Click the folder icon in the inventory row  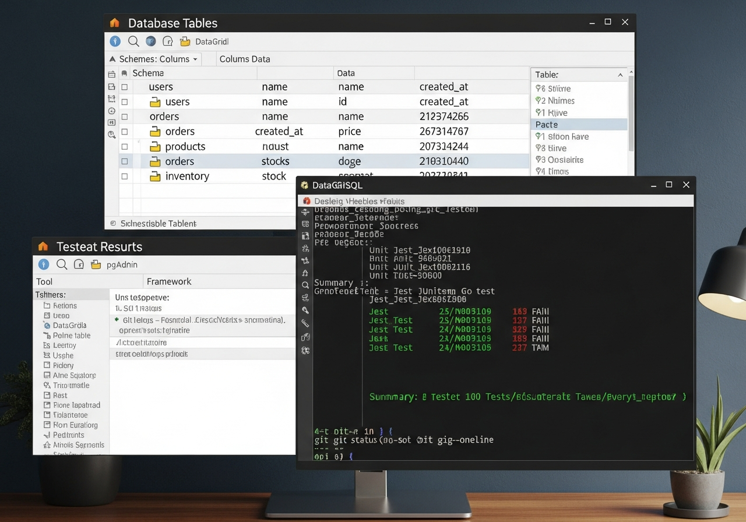155,176
